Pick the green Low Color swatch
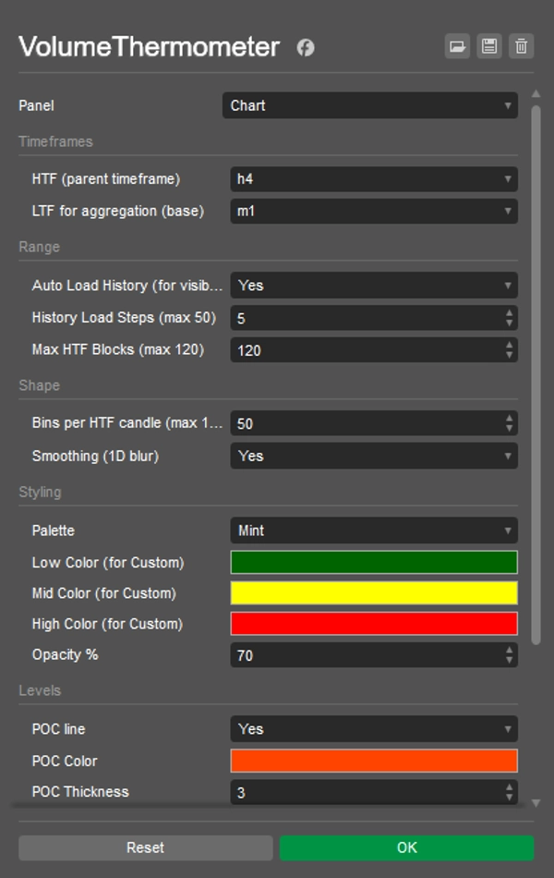 pyautogui.click(x=373, y=562)
